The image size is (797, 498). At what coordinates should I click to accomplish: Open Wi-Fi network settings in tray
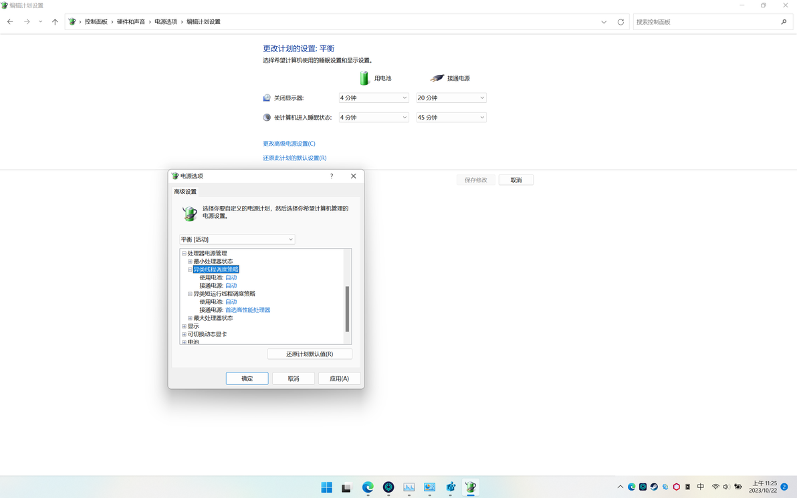(x=715, y=487)
